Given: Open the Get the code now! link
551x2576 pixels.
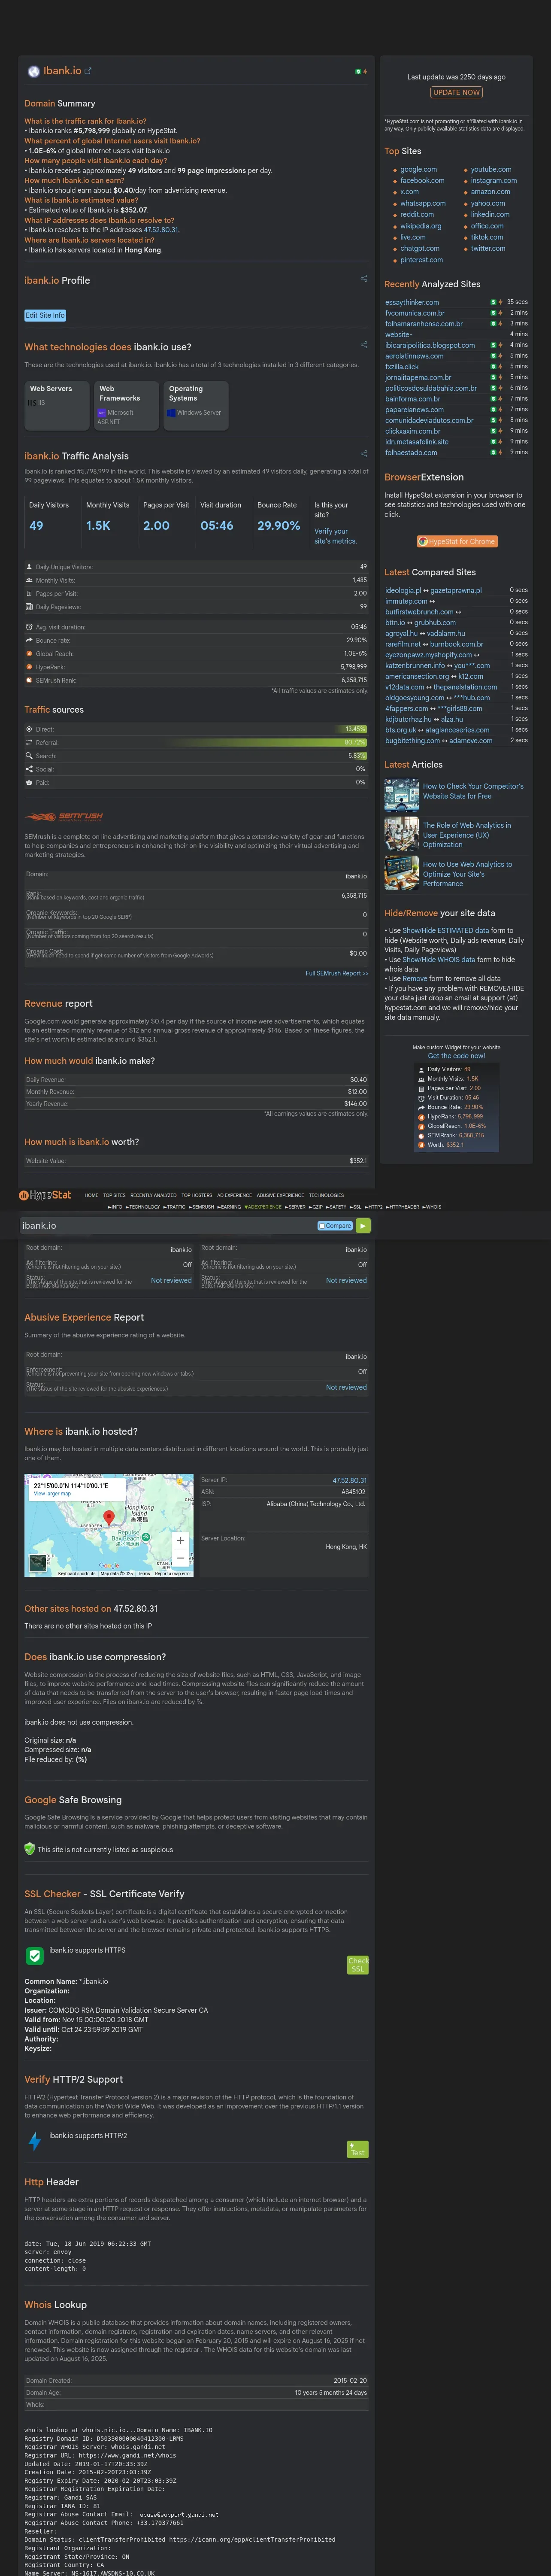Looking at the screenshot, I should (456, 1056).
